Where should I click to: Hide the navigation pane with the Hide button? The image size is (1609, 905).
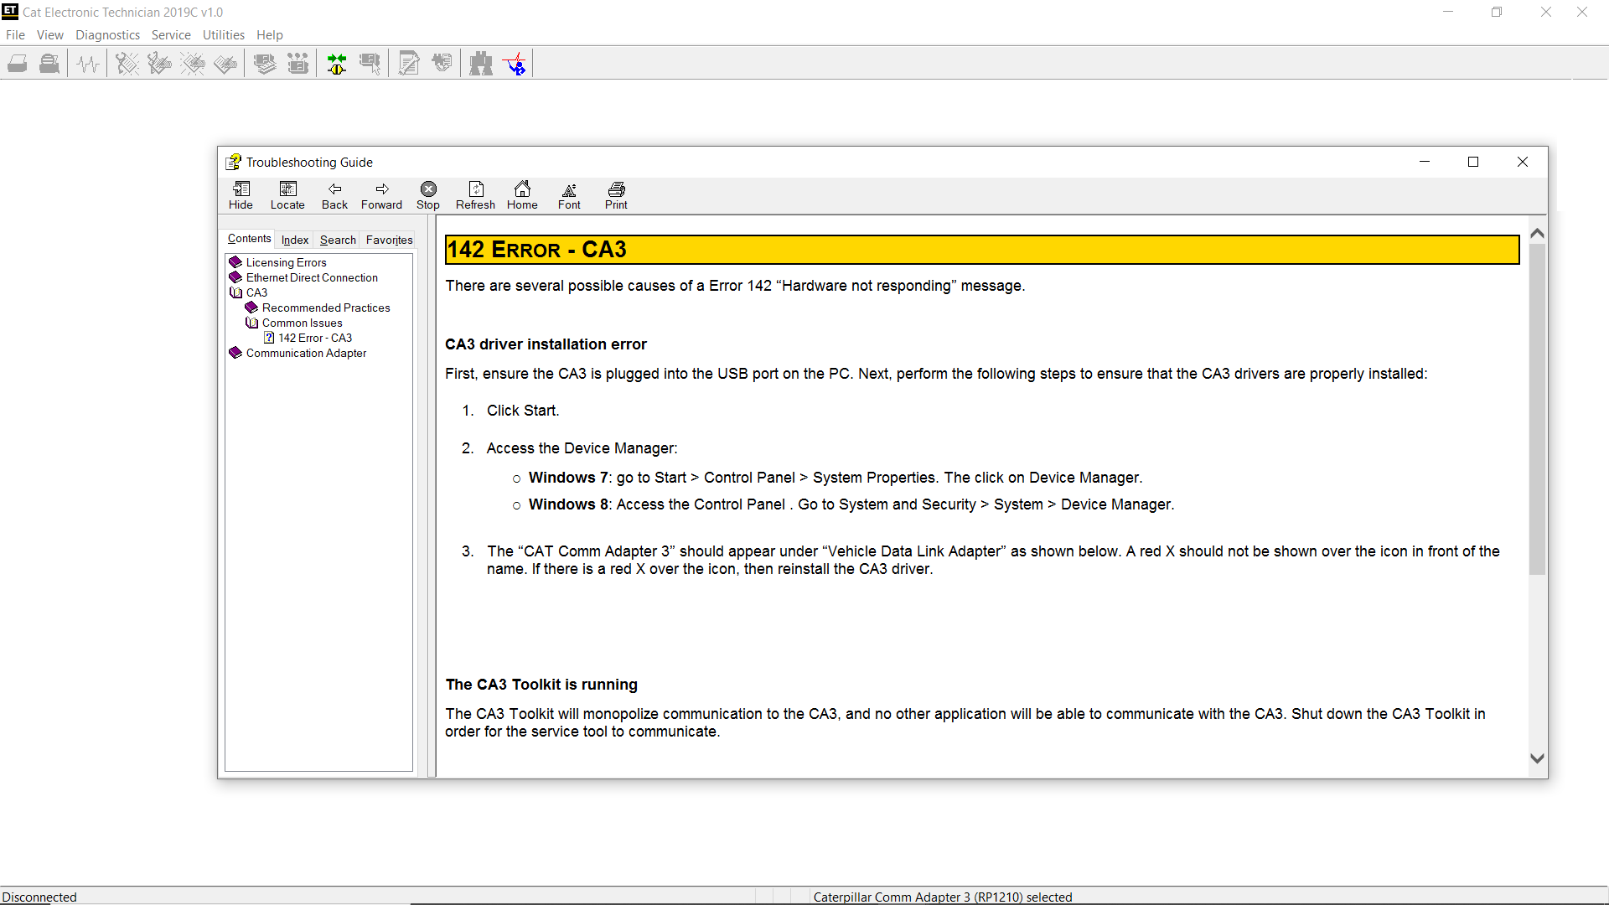pos(241,195)
